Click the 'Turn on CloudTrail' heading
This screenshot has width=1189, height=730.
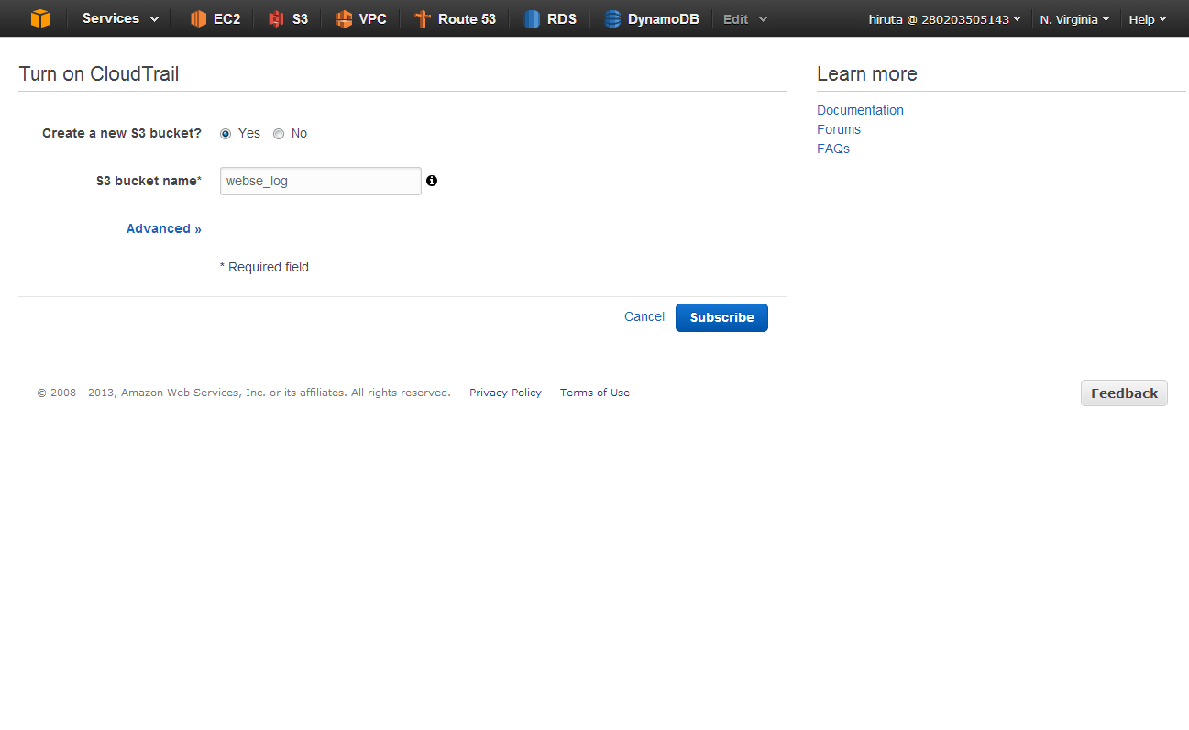pyautogui.click(x=99, y=74)
